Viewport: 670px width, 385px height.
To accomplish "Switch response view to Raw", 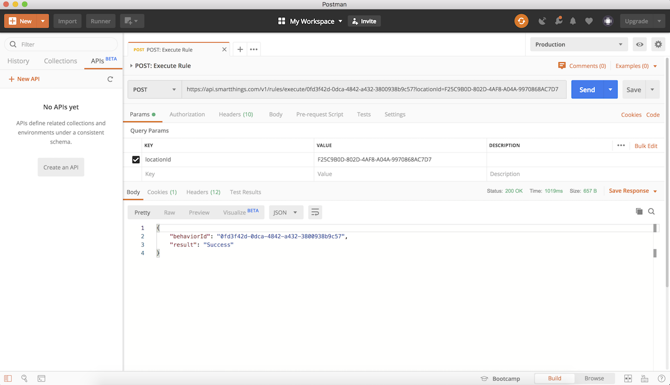I will coord(169,212).
